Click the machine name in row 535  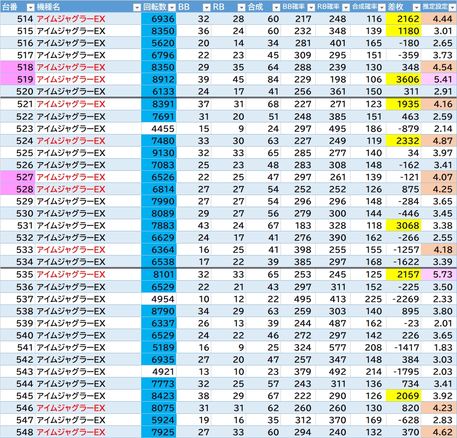(71, 274)
